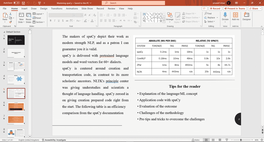Click the Cut scissors icon
264x142 pixels.
10,14
